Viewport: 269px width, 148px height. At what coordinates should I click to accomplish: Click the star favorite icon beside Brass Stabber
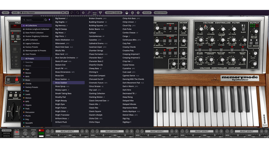coord(21,13)
